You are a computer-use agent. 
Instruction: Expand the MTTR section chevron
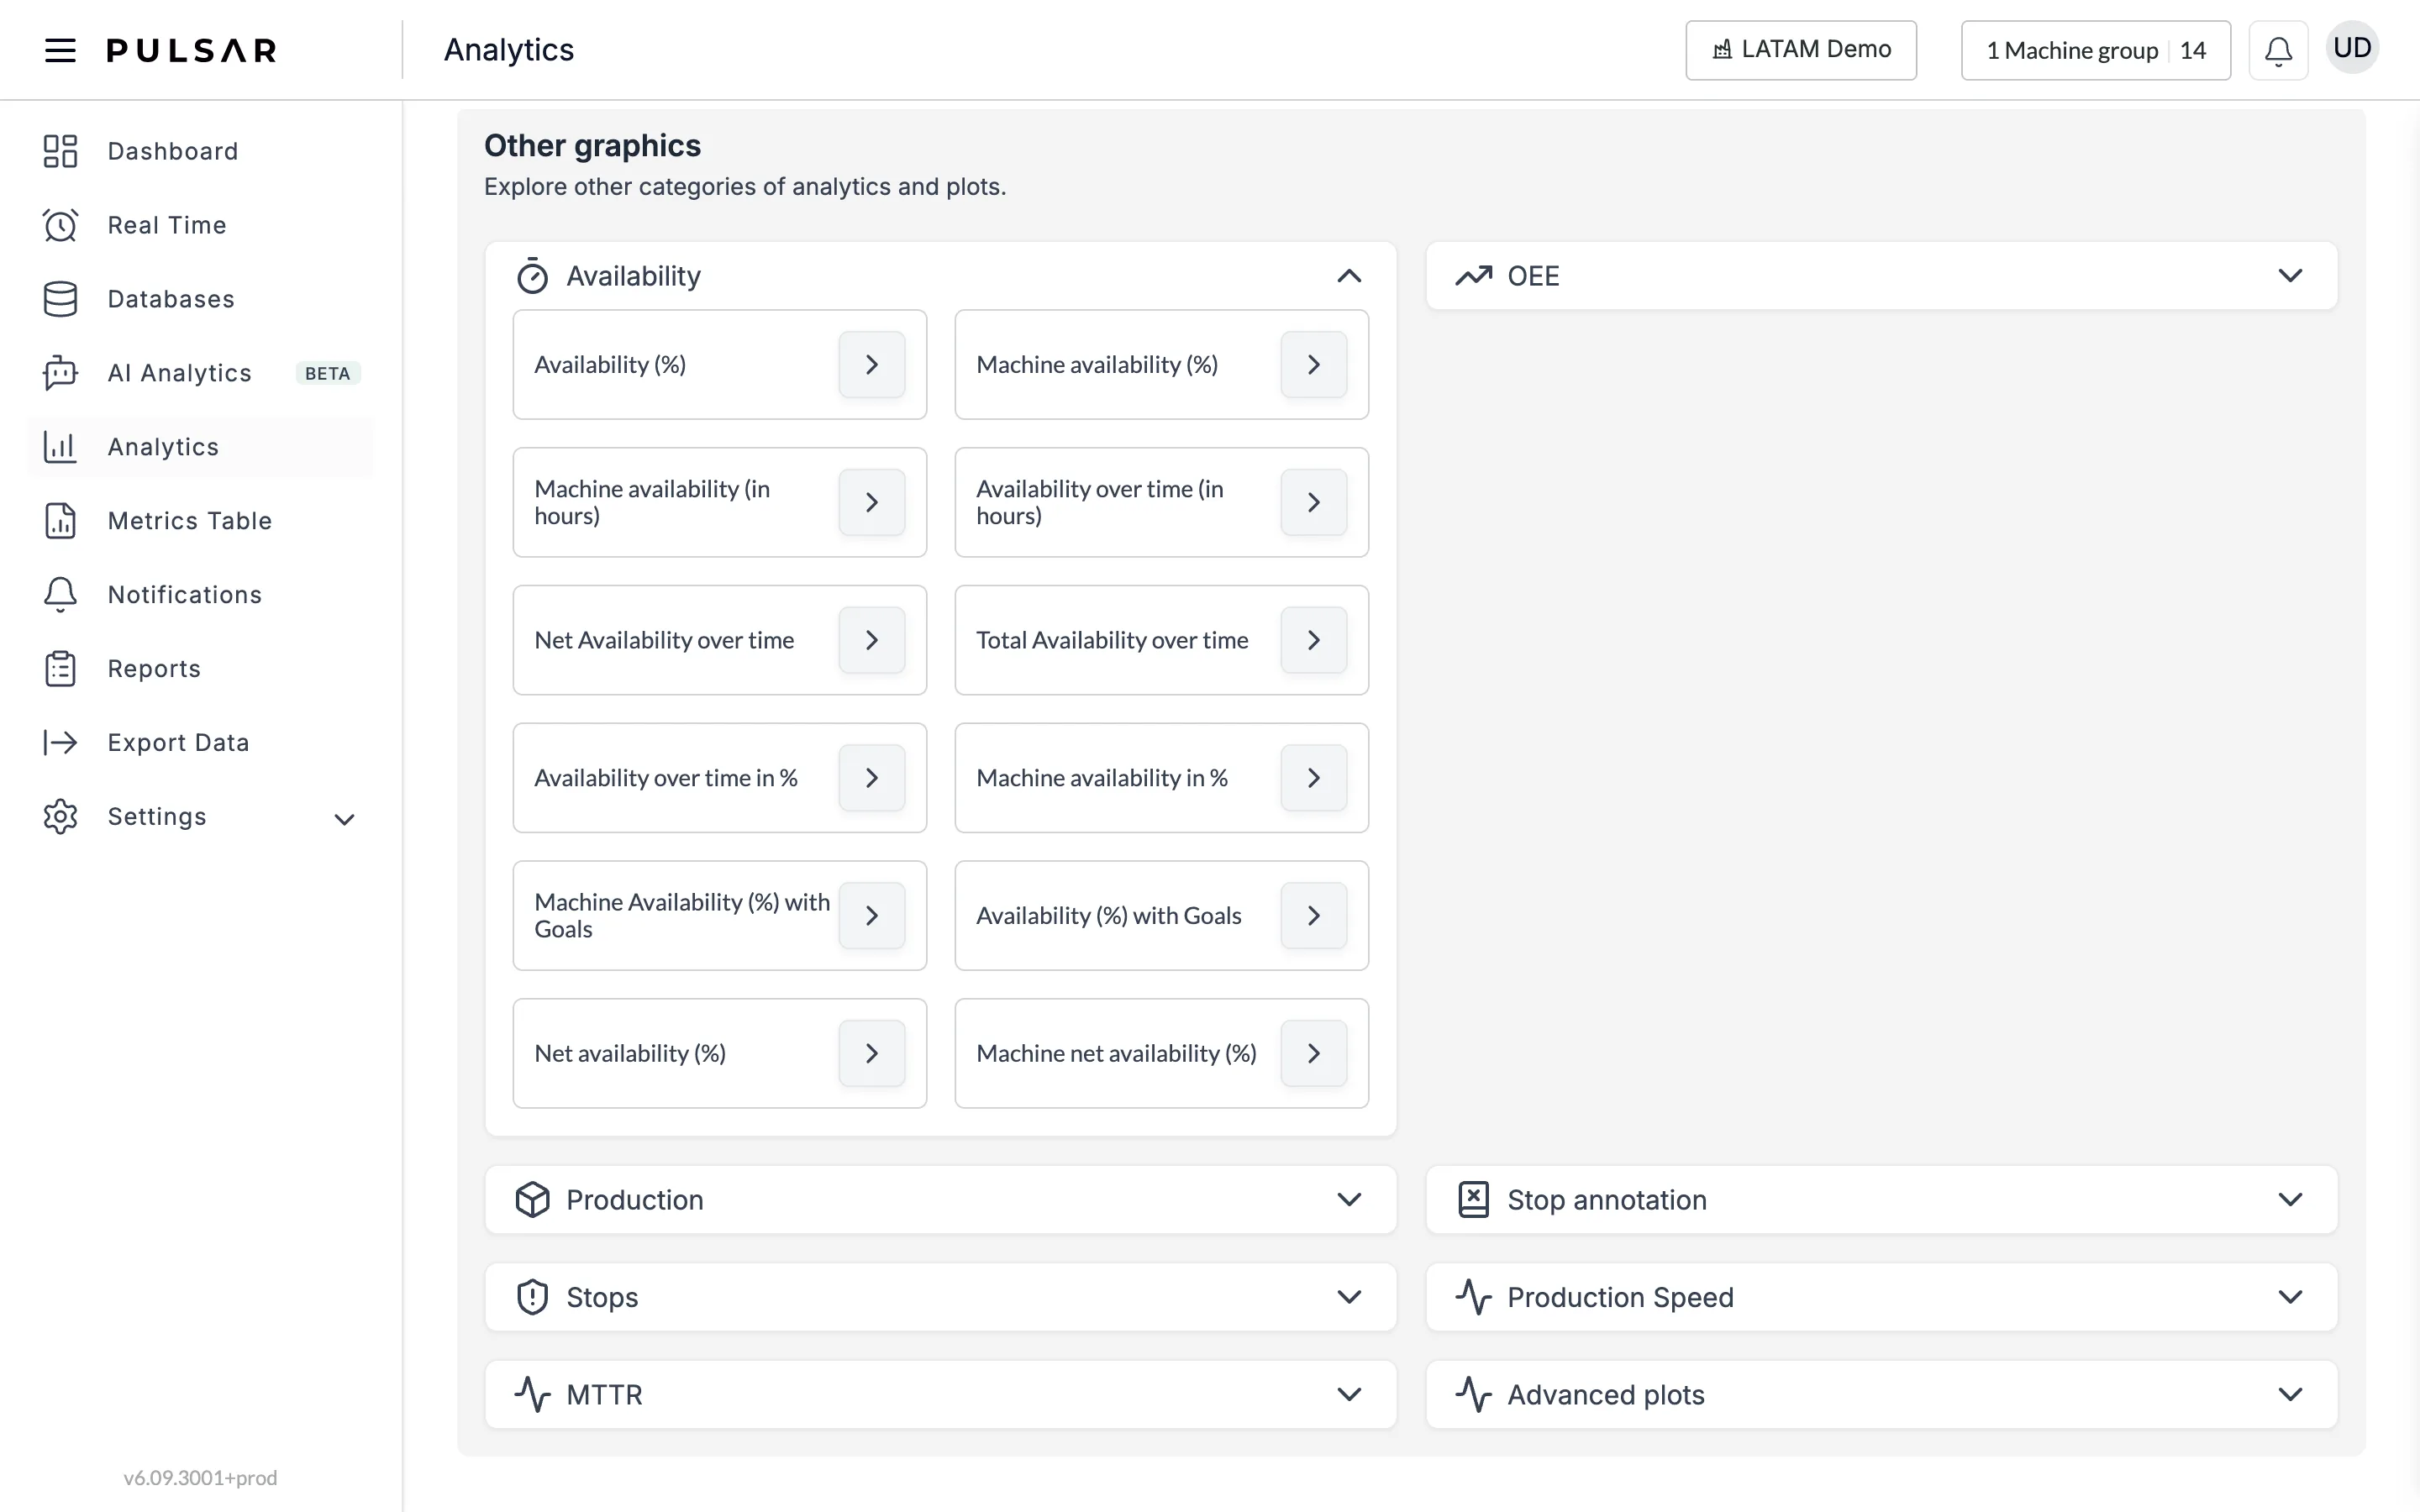[1349, 1394]
